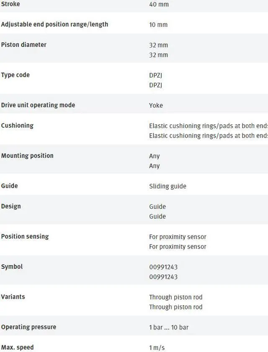
Task: Select the 1 m/s speed value
Action: [157, 348]
